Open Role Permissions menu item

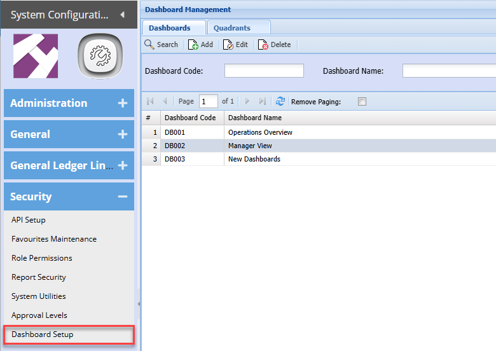pos(42,258)
